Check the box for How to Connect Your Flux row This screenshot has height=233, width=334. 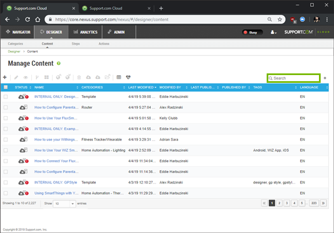6,161
